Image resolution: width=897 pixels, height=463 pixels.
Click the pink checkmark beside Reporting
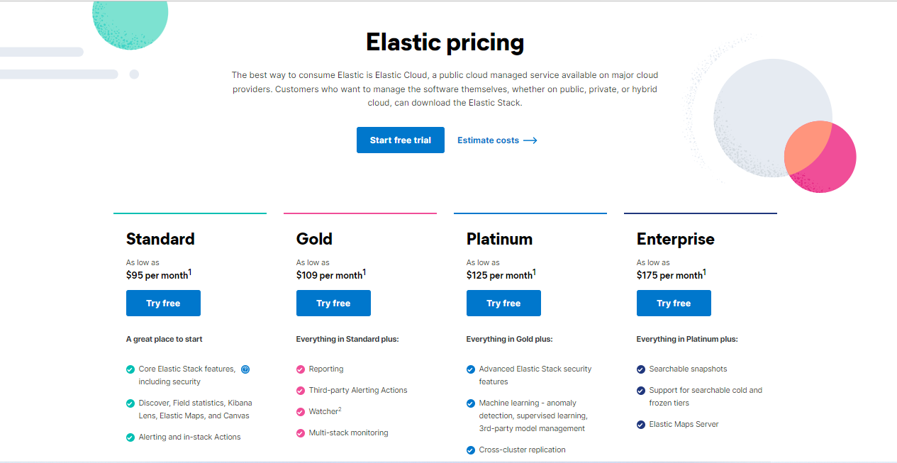pos(301,369)
